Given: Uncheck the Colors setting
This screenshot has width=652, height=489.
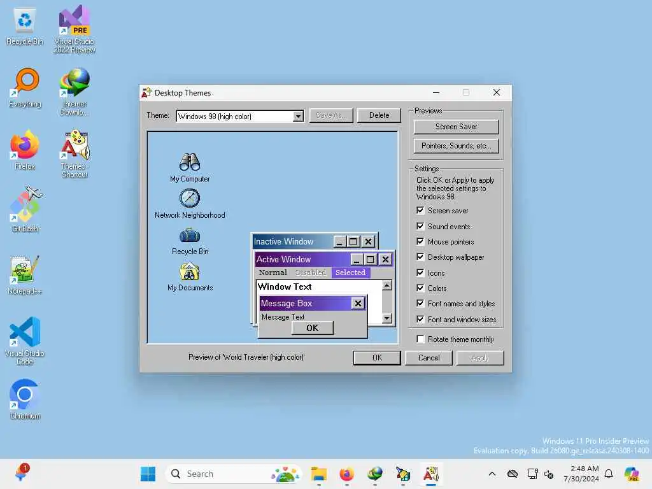Looking at the screenshot, I should click(420, 288).
